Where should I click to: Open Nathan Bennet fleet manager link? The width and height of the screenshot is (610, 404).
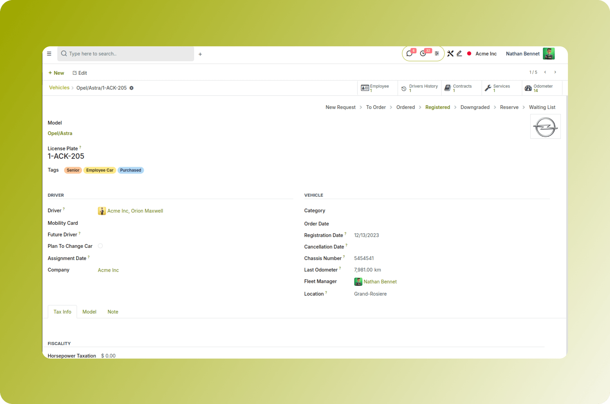(380, 282)
